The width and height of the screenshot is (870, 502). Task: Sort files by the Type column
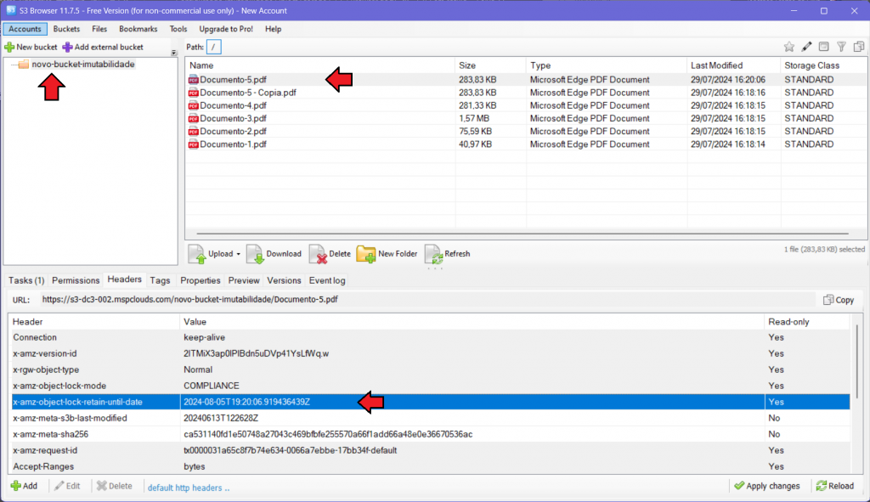[606, 65]
